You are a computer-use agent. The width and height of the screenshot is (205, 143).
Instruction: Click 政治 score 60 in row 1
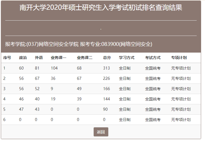pyautogui.click(x=21, y=68)
